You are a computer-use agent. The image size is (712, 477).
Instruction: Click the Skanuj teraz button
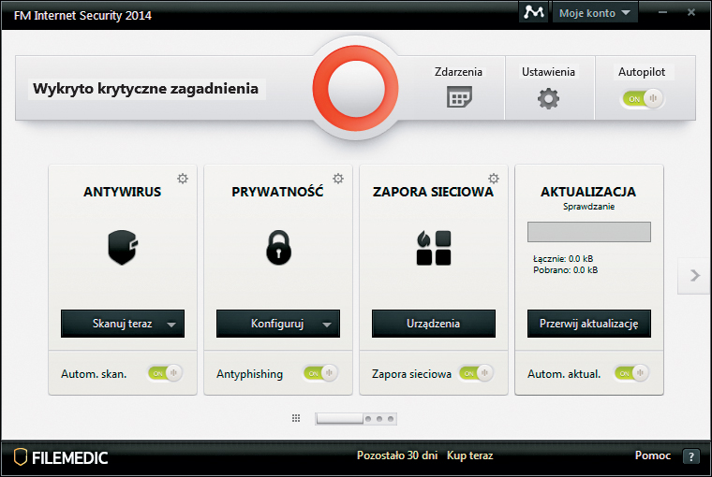point(122,324)
